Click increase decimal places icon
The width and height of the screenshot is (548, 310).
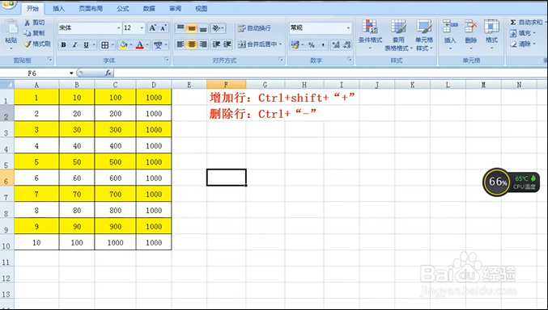[x=335, y=44]
